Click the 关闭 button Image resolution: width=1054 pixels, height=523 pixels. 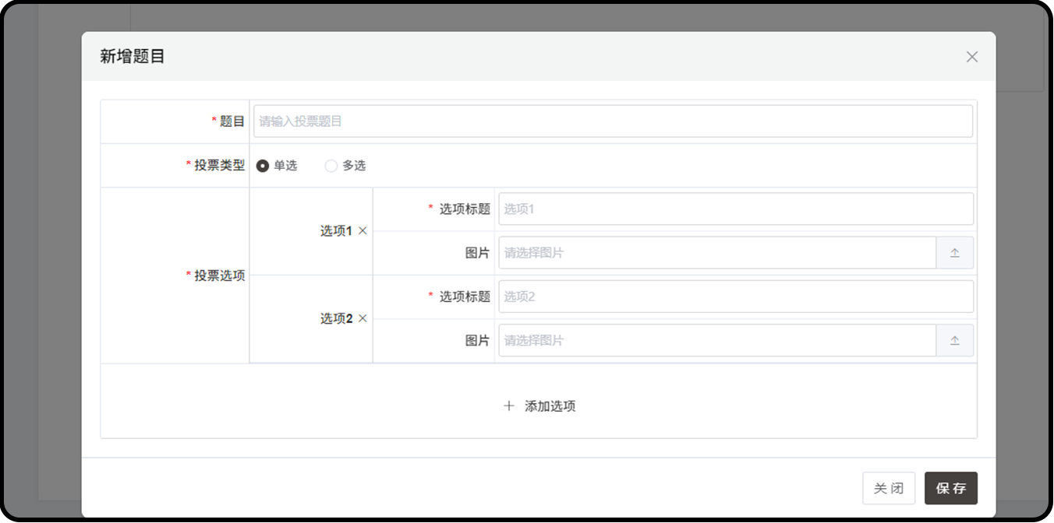(x=889, y=488)
